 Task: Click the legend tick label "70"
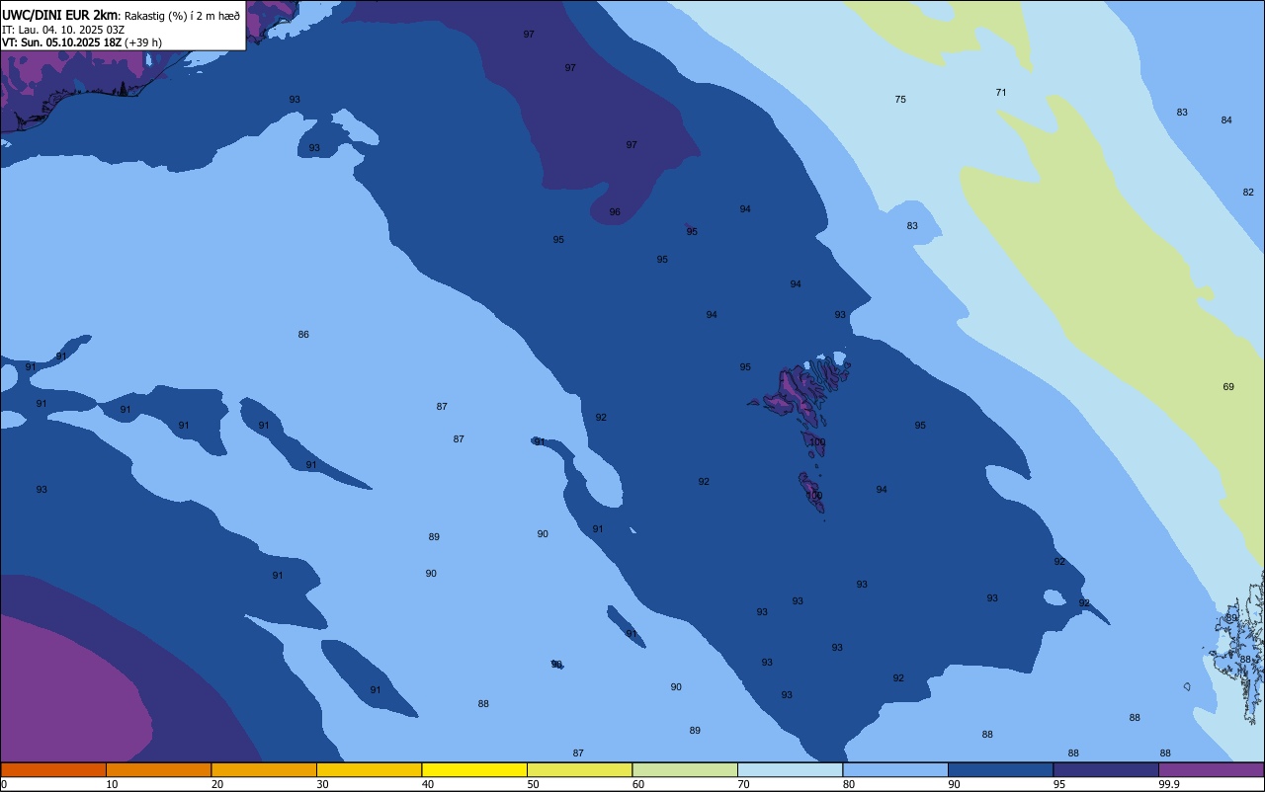pyautogui.click(x=744, y=784)
